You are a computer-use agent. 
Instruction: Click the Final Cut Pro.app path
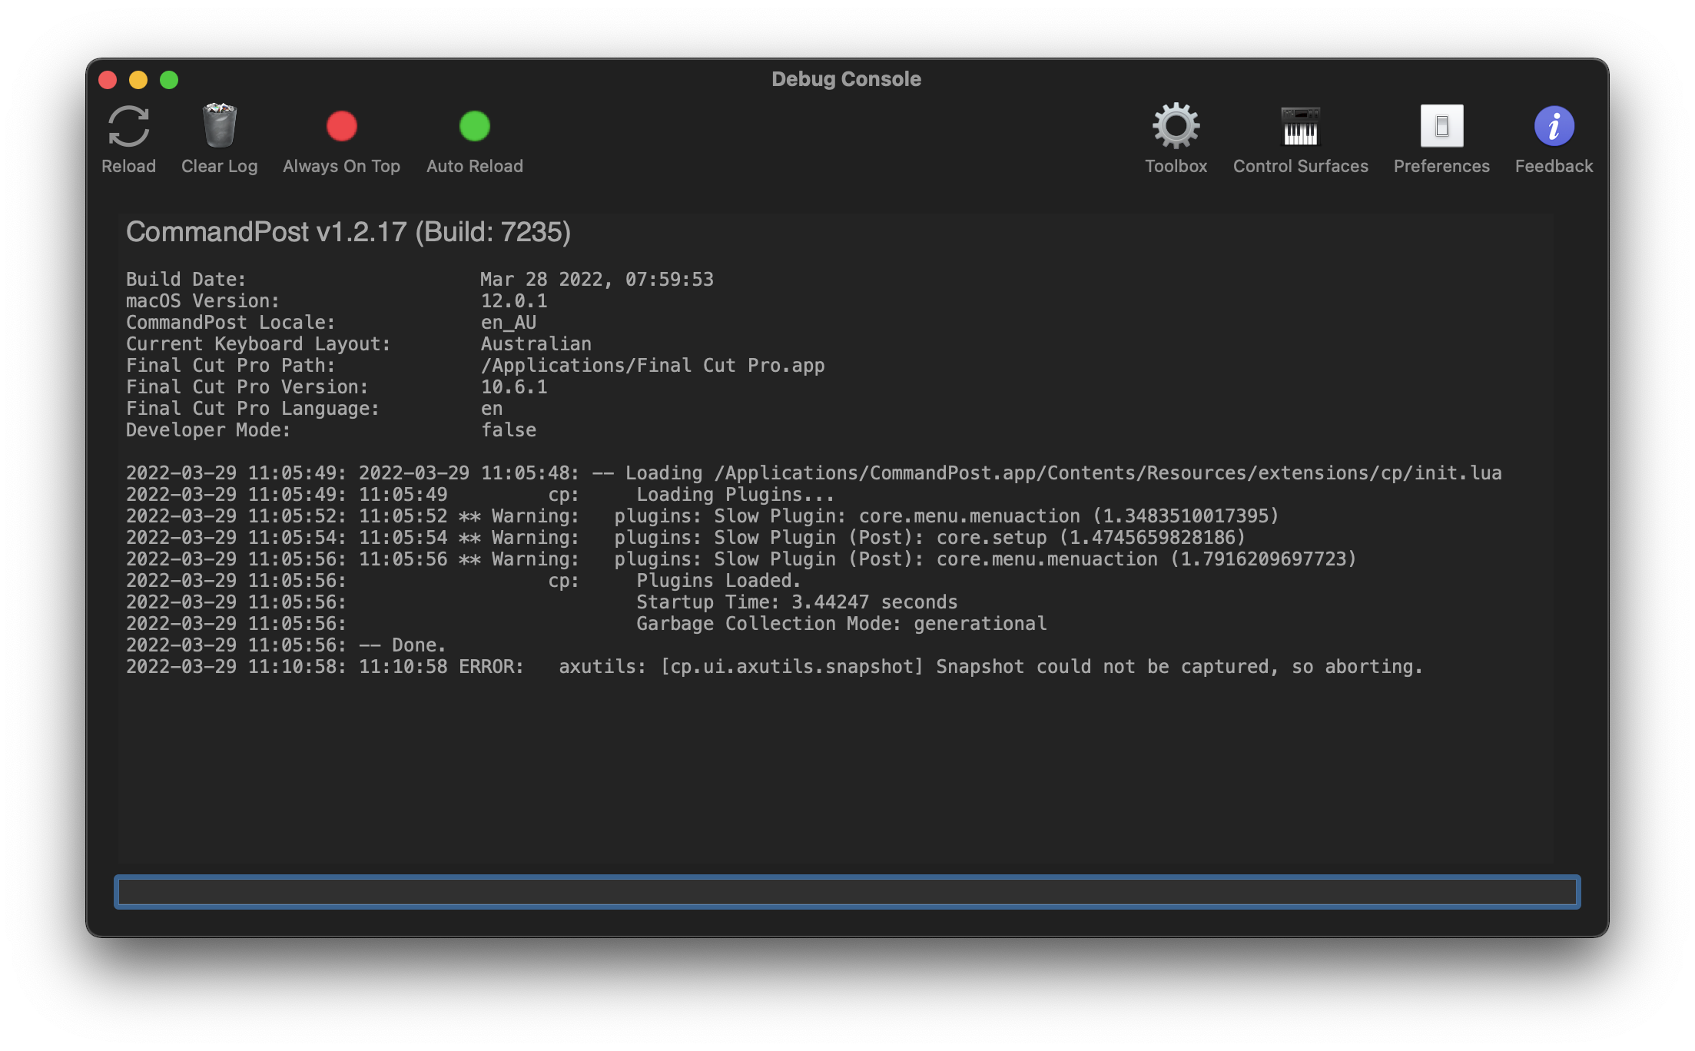click(x=653, y=366)
